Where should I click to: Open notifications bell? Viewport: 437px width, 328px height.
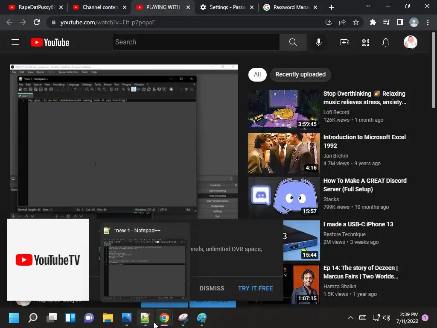[x=386, y=42]
